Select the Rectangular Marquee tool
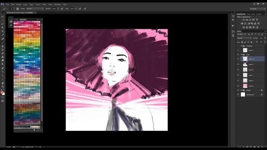Image resolution: width=267 pixels, height=150 pixels. [3, 20]
